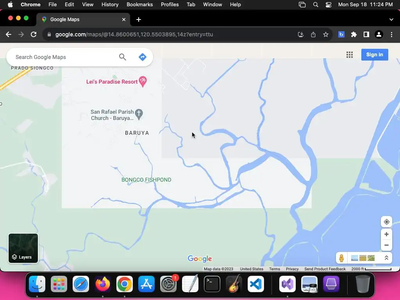The image size is (400, 300).
Task: Open the Google apps grid
Action: (x=350, y=55)
